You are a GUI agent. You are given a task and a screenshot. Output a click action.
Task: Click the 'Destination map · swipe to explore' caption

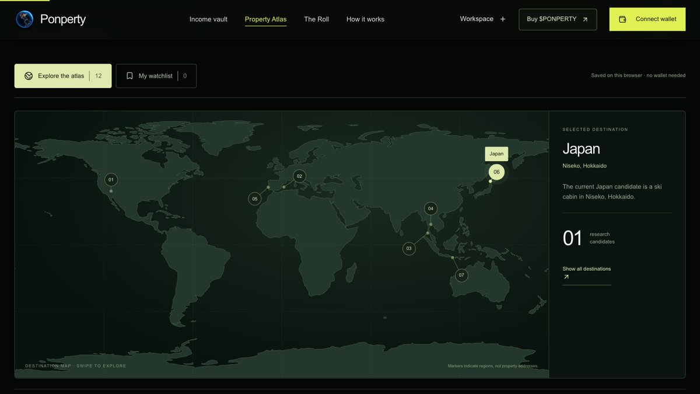click(x=76, y=366)
